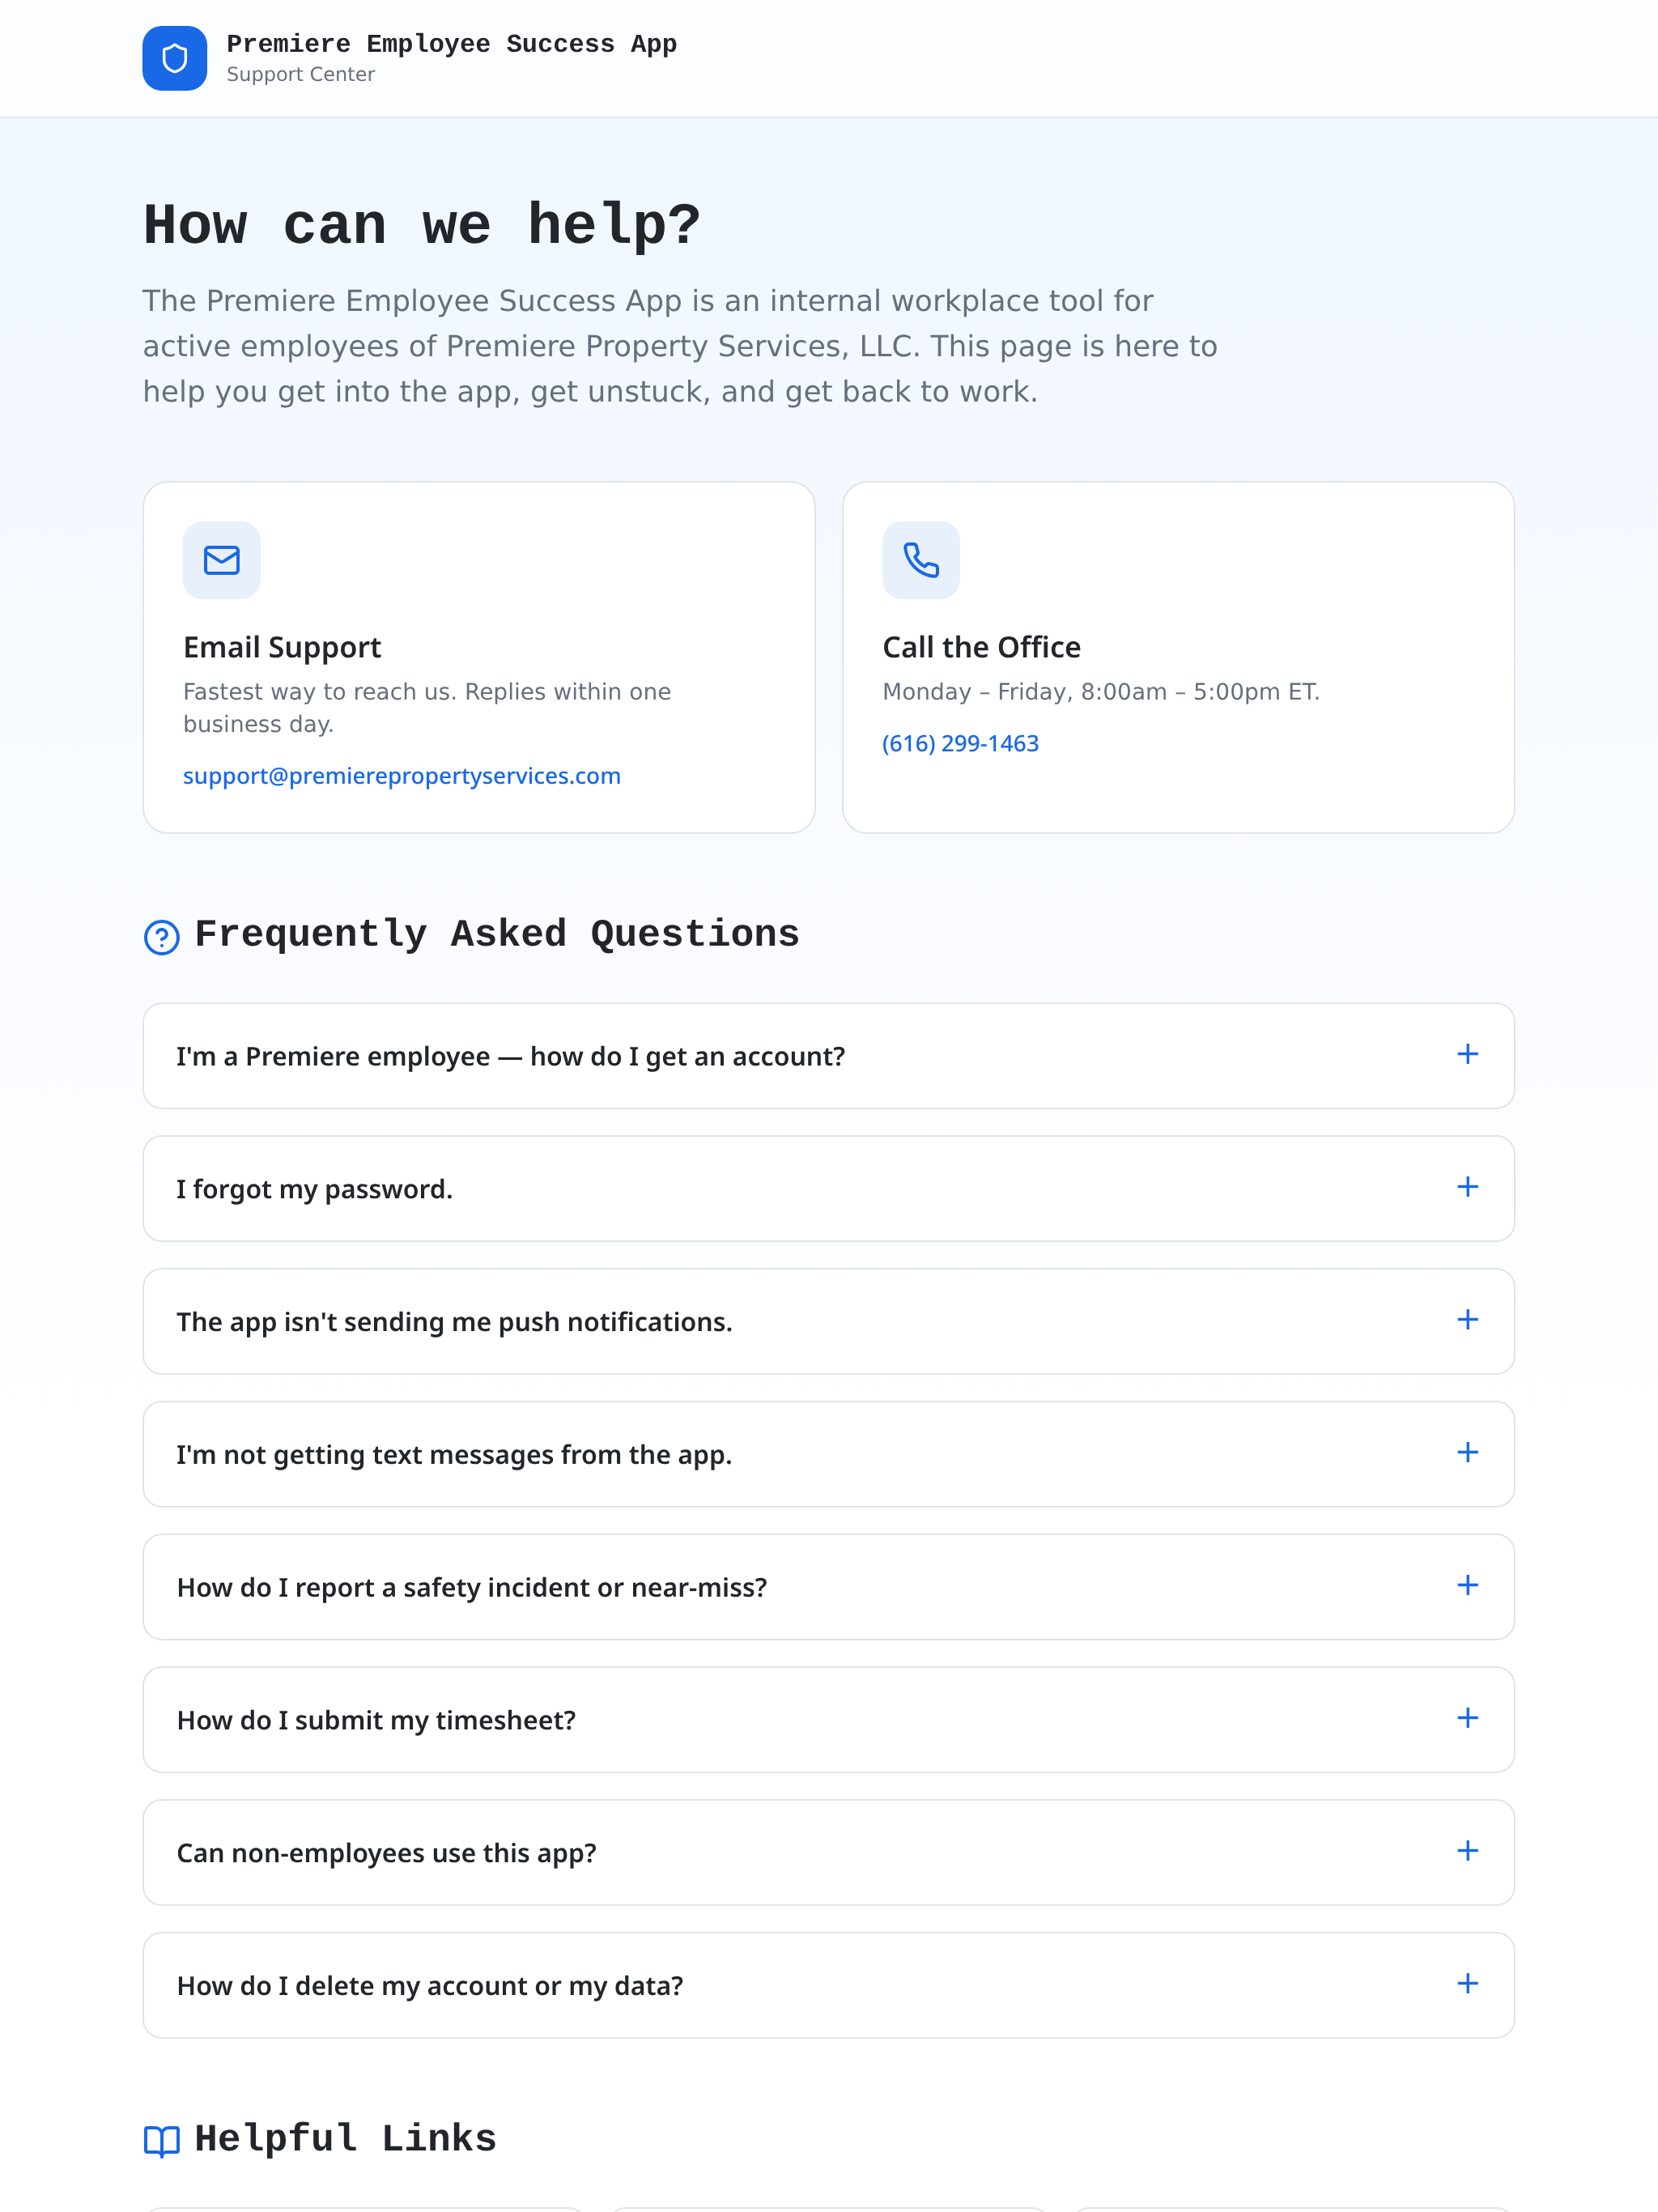Expand the safety incident reporting question
Screen dimensions: 1658x2212
[x=828, y=1587]
